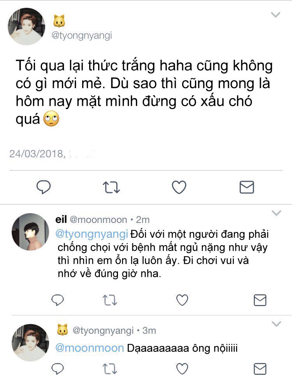The width and height of the screenshot is (292, 381).
Task: Retweet the main tweet from 24/03/2018
Action: 111,187
